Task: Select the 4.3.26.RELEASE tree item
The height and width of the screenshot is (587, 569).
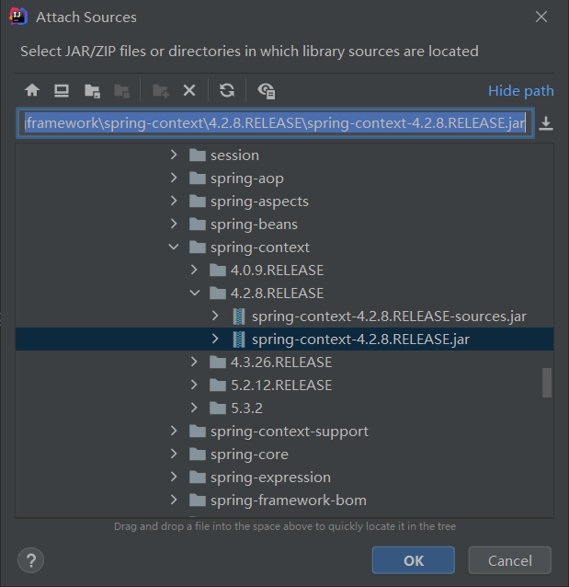Action: click(x=281, y=363)
